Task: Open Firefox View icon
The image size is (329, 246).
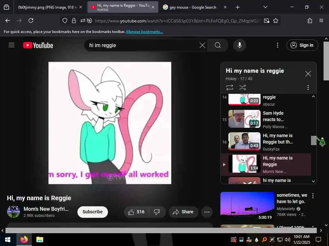Action: (6, 7)
